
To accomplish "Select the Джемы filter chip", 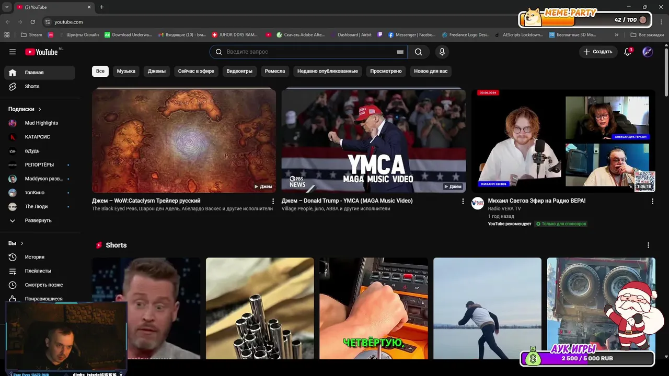I will tap(157, 71).
